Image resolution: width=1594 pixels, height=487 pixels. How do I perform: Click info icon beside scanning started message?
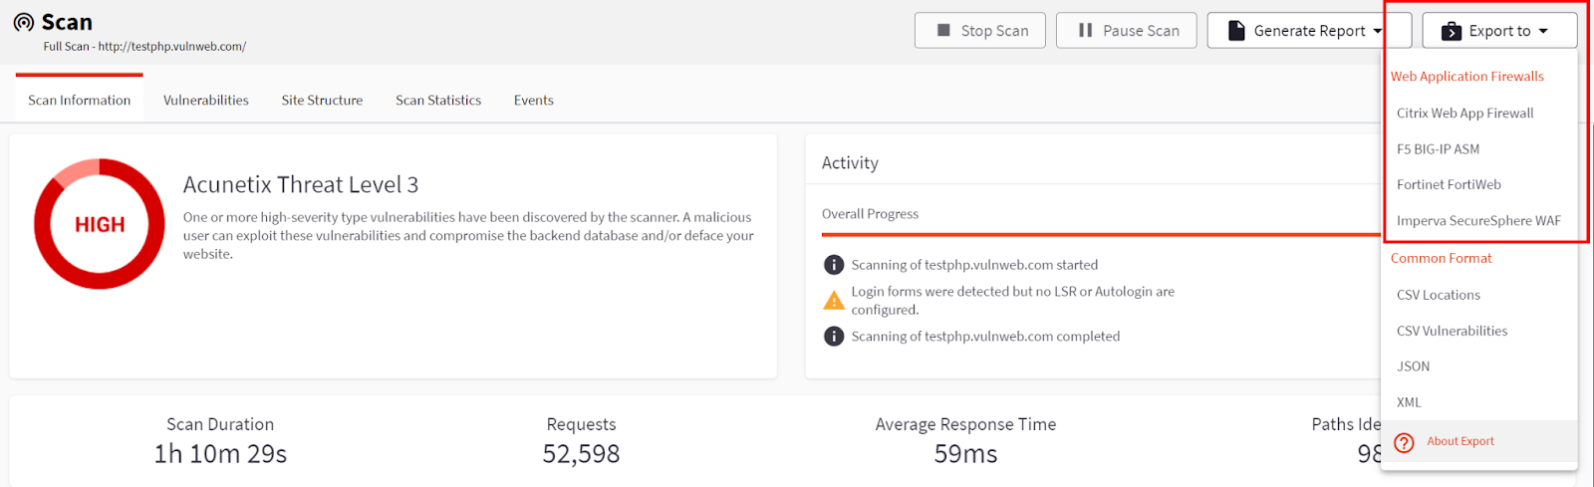(x=834, y=265)
